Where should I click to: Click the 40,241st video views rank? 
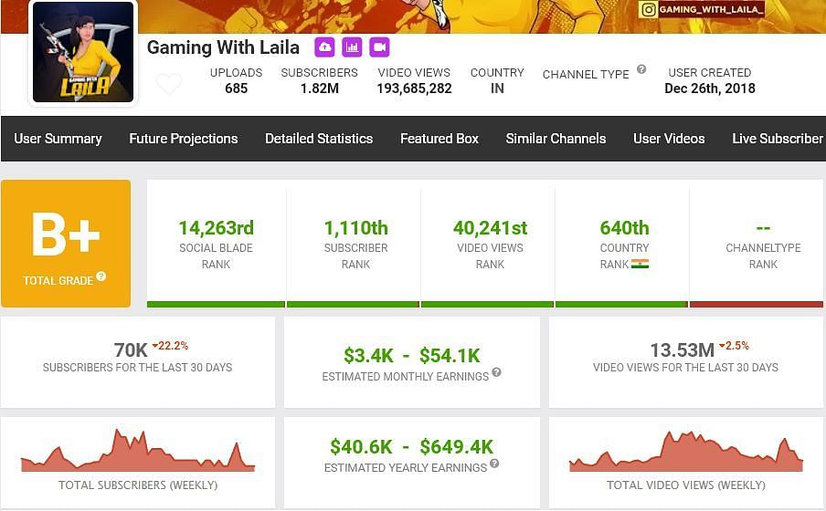pos(490,228)
